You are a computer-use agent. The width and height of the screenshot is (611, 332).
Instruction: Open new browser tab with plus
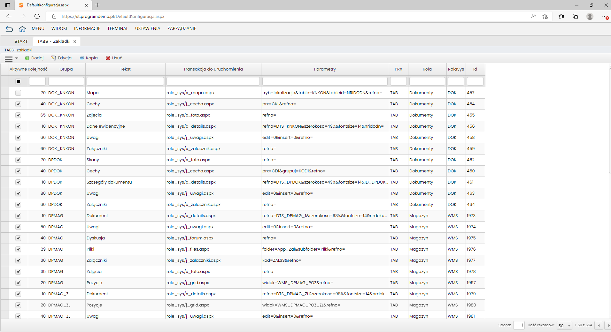pyautogui.click(x=97, y=5)
